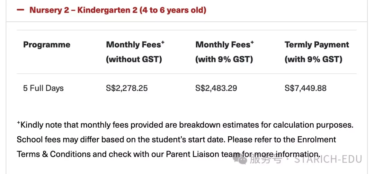Click the red minus collapse icon

[20, 10]
